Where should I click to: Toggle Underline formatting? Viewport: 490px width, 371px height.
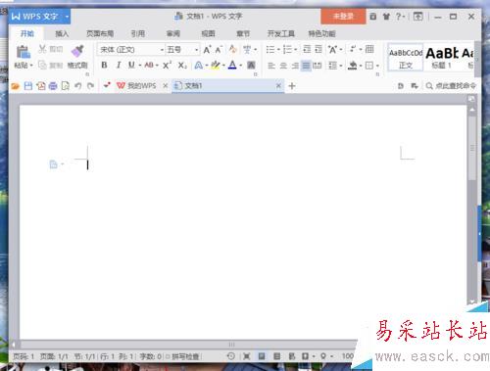(131, 65)
